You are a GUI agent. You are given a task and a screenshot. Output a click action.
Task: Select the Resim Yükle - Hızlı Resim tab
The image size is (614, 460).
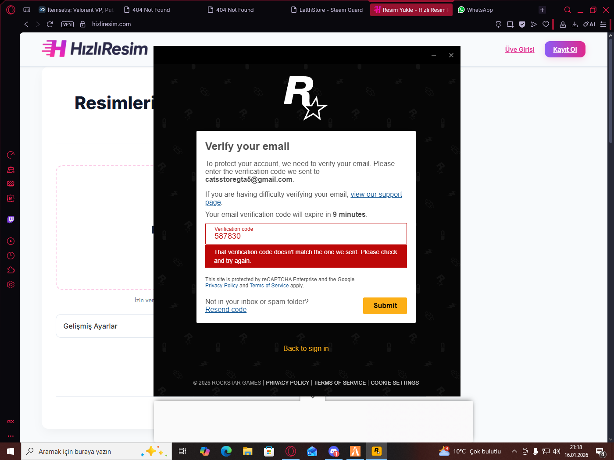(x=411, y=10)
